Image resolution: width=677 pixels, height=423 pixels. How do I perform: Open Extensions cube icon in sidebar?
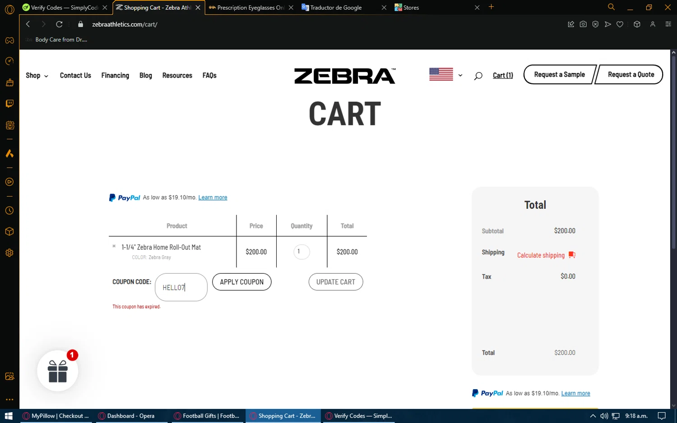(x=9, y=232)
